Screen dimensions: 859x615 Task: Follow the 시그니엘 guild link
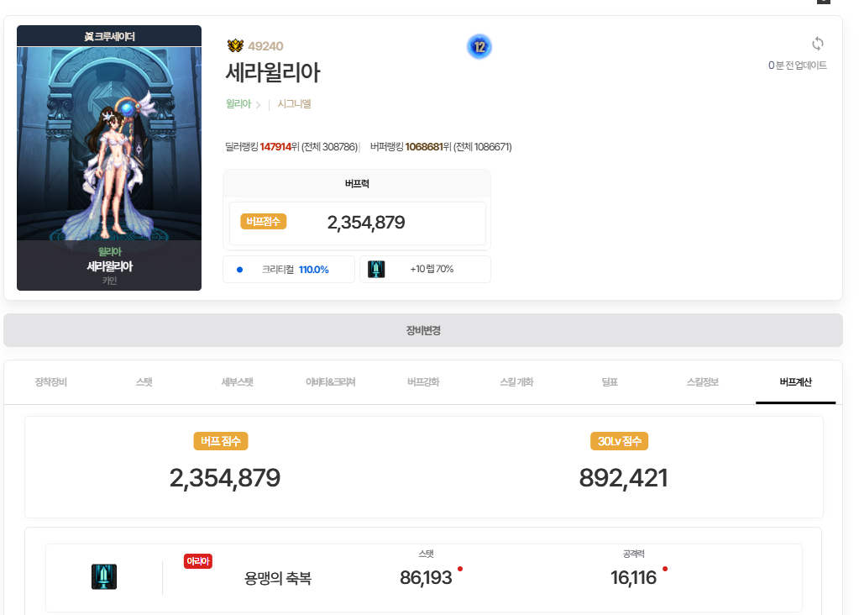click(x=294, y=104)
